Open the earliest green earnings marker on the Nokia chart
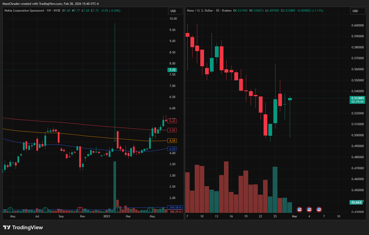 tap(10, 210)
